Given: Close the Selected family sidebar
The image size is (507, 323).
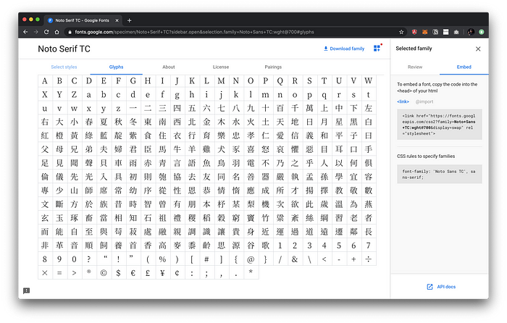Looking at the screenshot, I should [478, 49].
